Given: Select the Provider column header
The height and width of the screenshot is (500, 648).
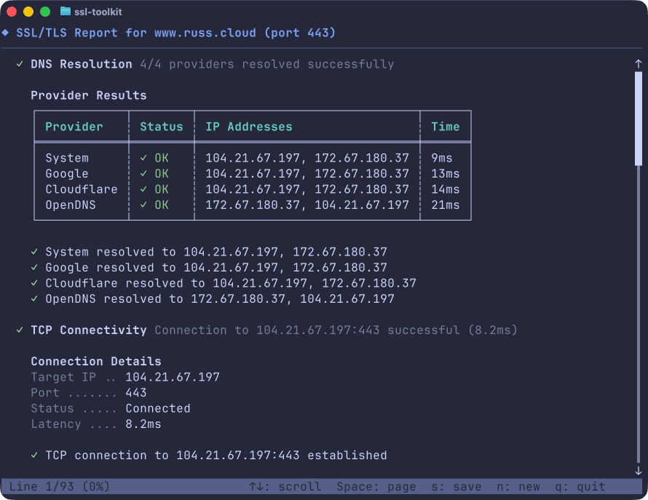Looking at the screenshot, I should point(74,127).
